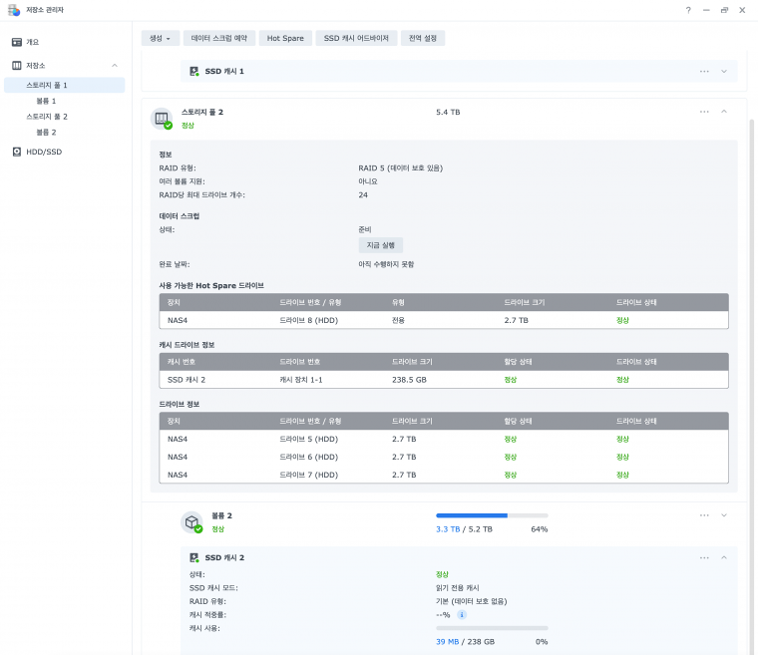Viewport: 758px width, 655px height.
Task: Collapse the SSD 캐시 2 details
Action: tap(724, 558)
